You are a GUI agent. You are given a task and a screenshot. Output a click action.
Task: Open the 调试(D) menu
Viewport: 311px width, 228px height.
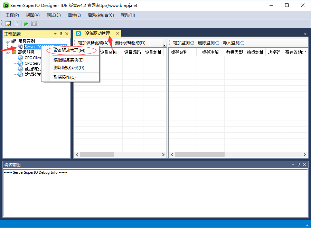pos(54,15)
